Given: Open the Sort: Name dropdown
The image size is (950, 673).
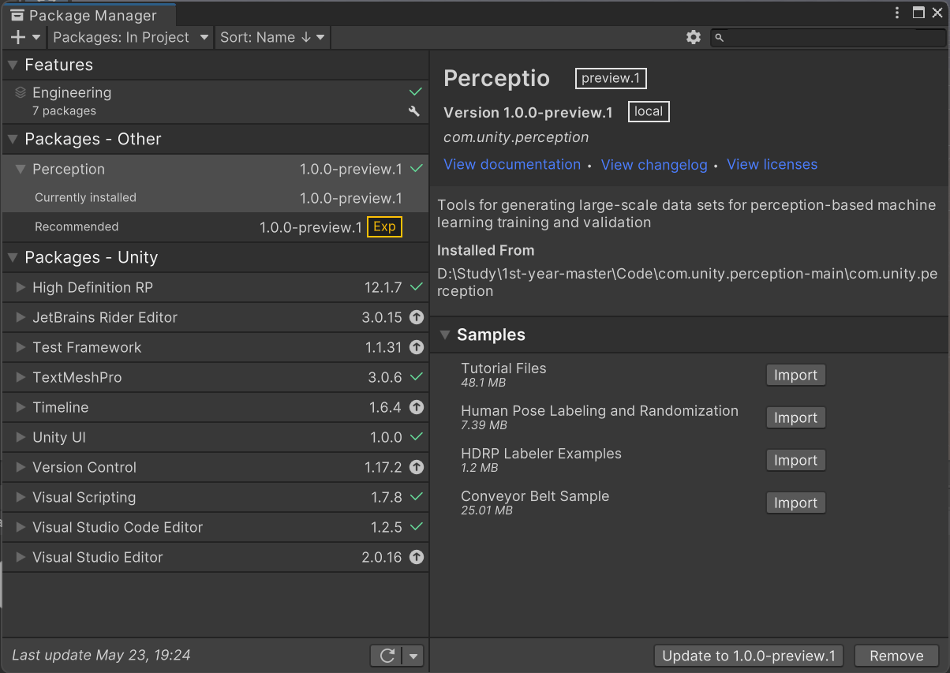Looking at the screenshot, I should [272, 37].
